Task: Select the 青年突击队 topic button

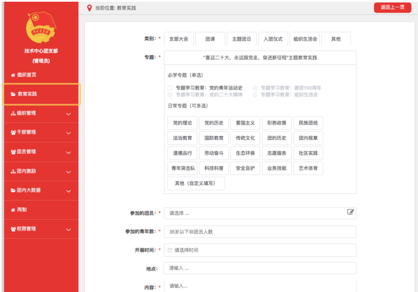Action: 182,168
